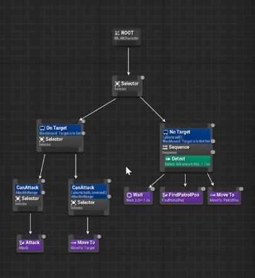Click the 'Blackboard: Target is Is Set' text
This screenshot has width=255, height=278.
(60, 133)
